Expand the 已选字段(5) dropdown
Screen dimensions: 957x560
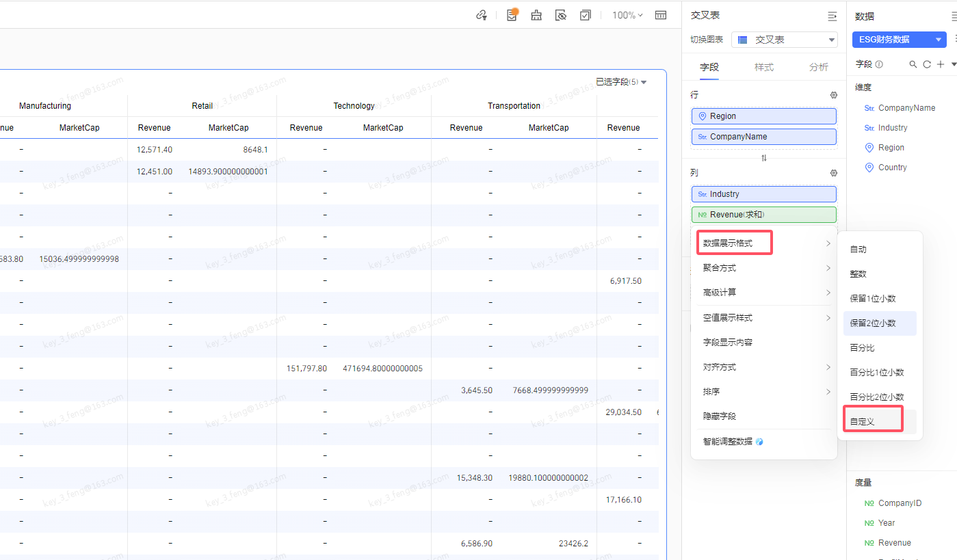pos(621,82)
